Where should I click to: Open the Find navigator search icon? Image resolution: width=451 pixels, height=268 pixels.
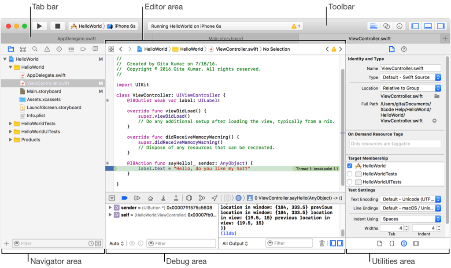click(35, 49)
